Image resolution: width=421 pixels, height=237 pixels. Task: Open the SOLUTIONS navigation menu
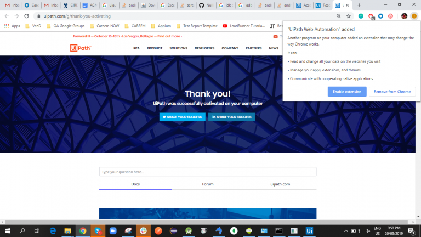(178, 48)
